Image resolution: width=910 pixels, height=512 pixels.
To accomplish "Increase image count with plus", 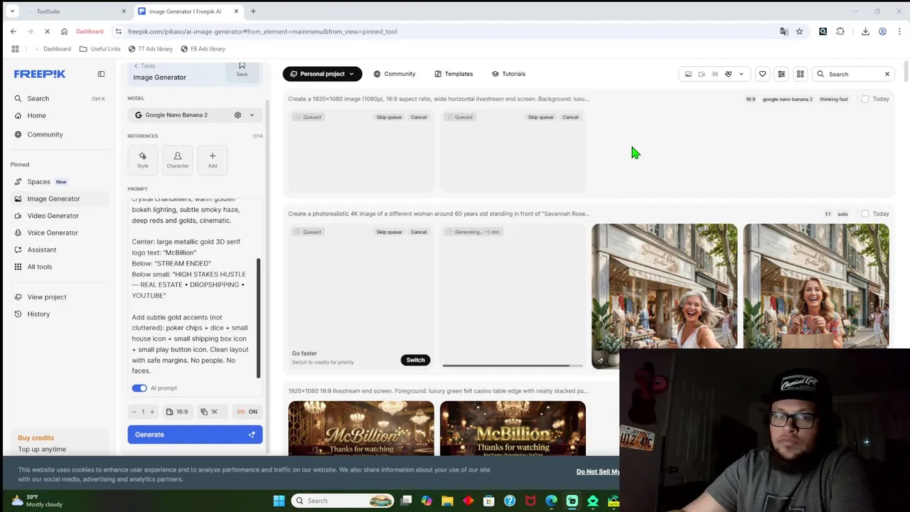I will click(151, 412).
